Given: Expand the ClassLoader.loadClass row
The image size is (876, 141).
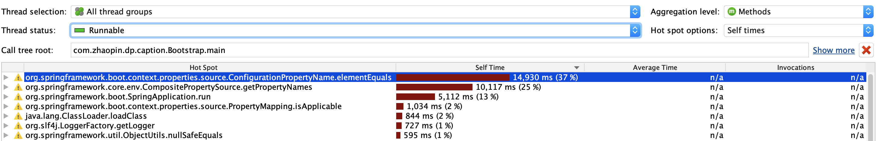Looking at the screenshot, I should coord(6,116).
